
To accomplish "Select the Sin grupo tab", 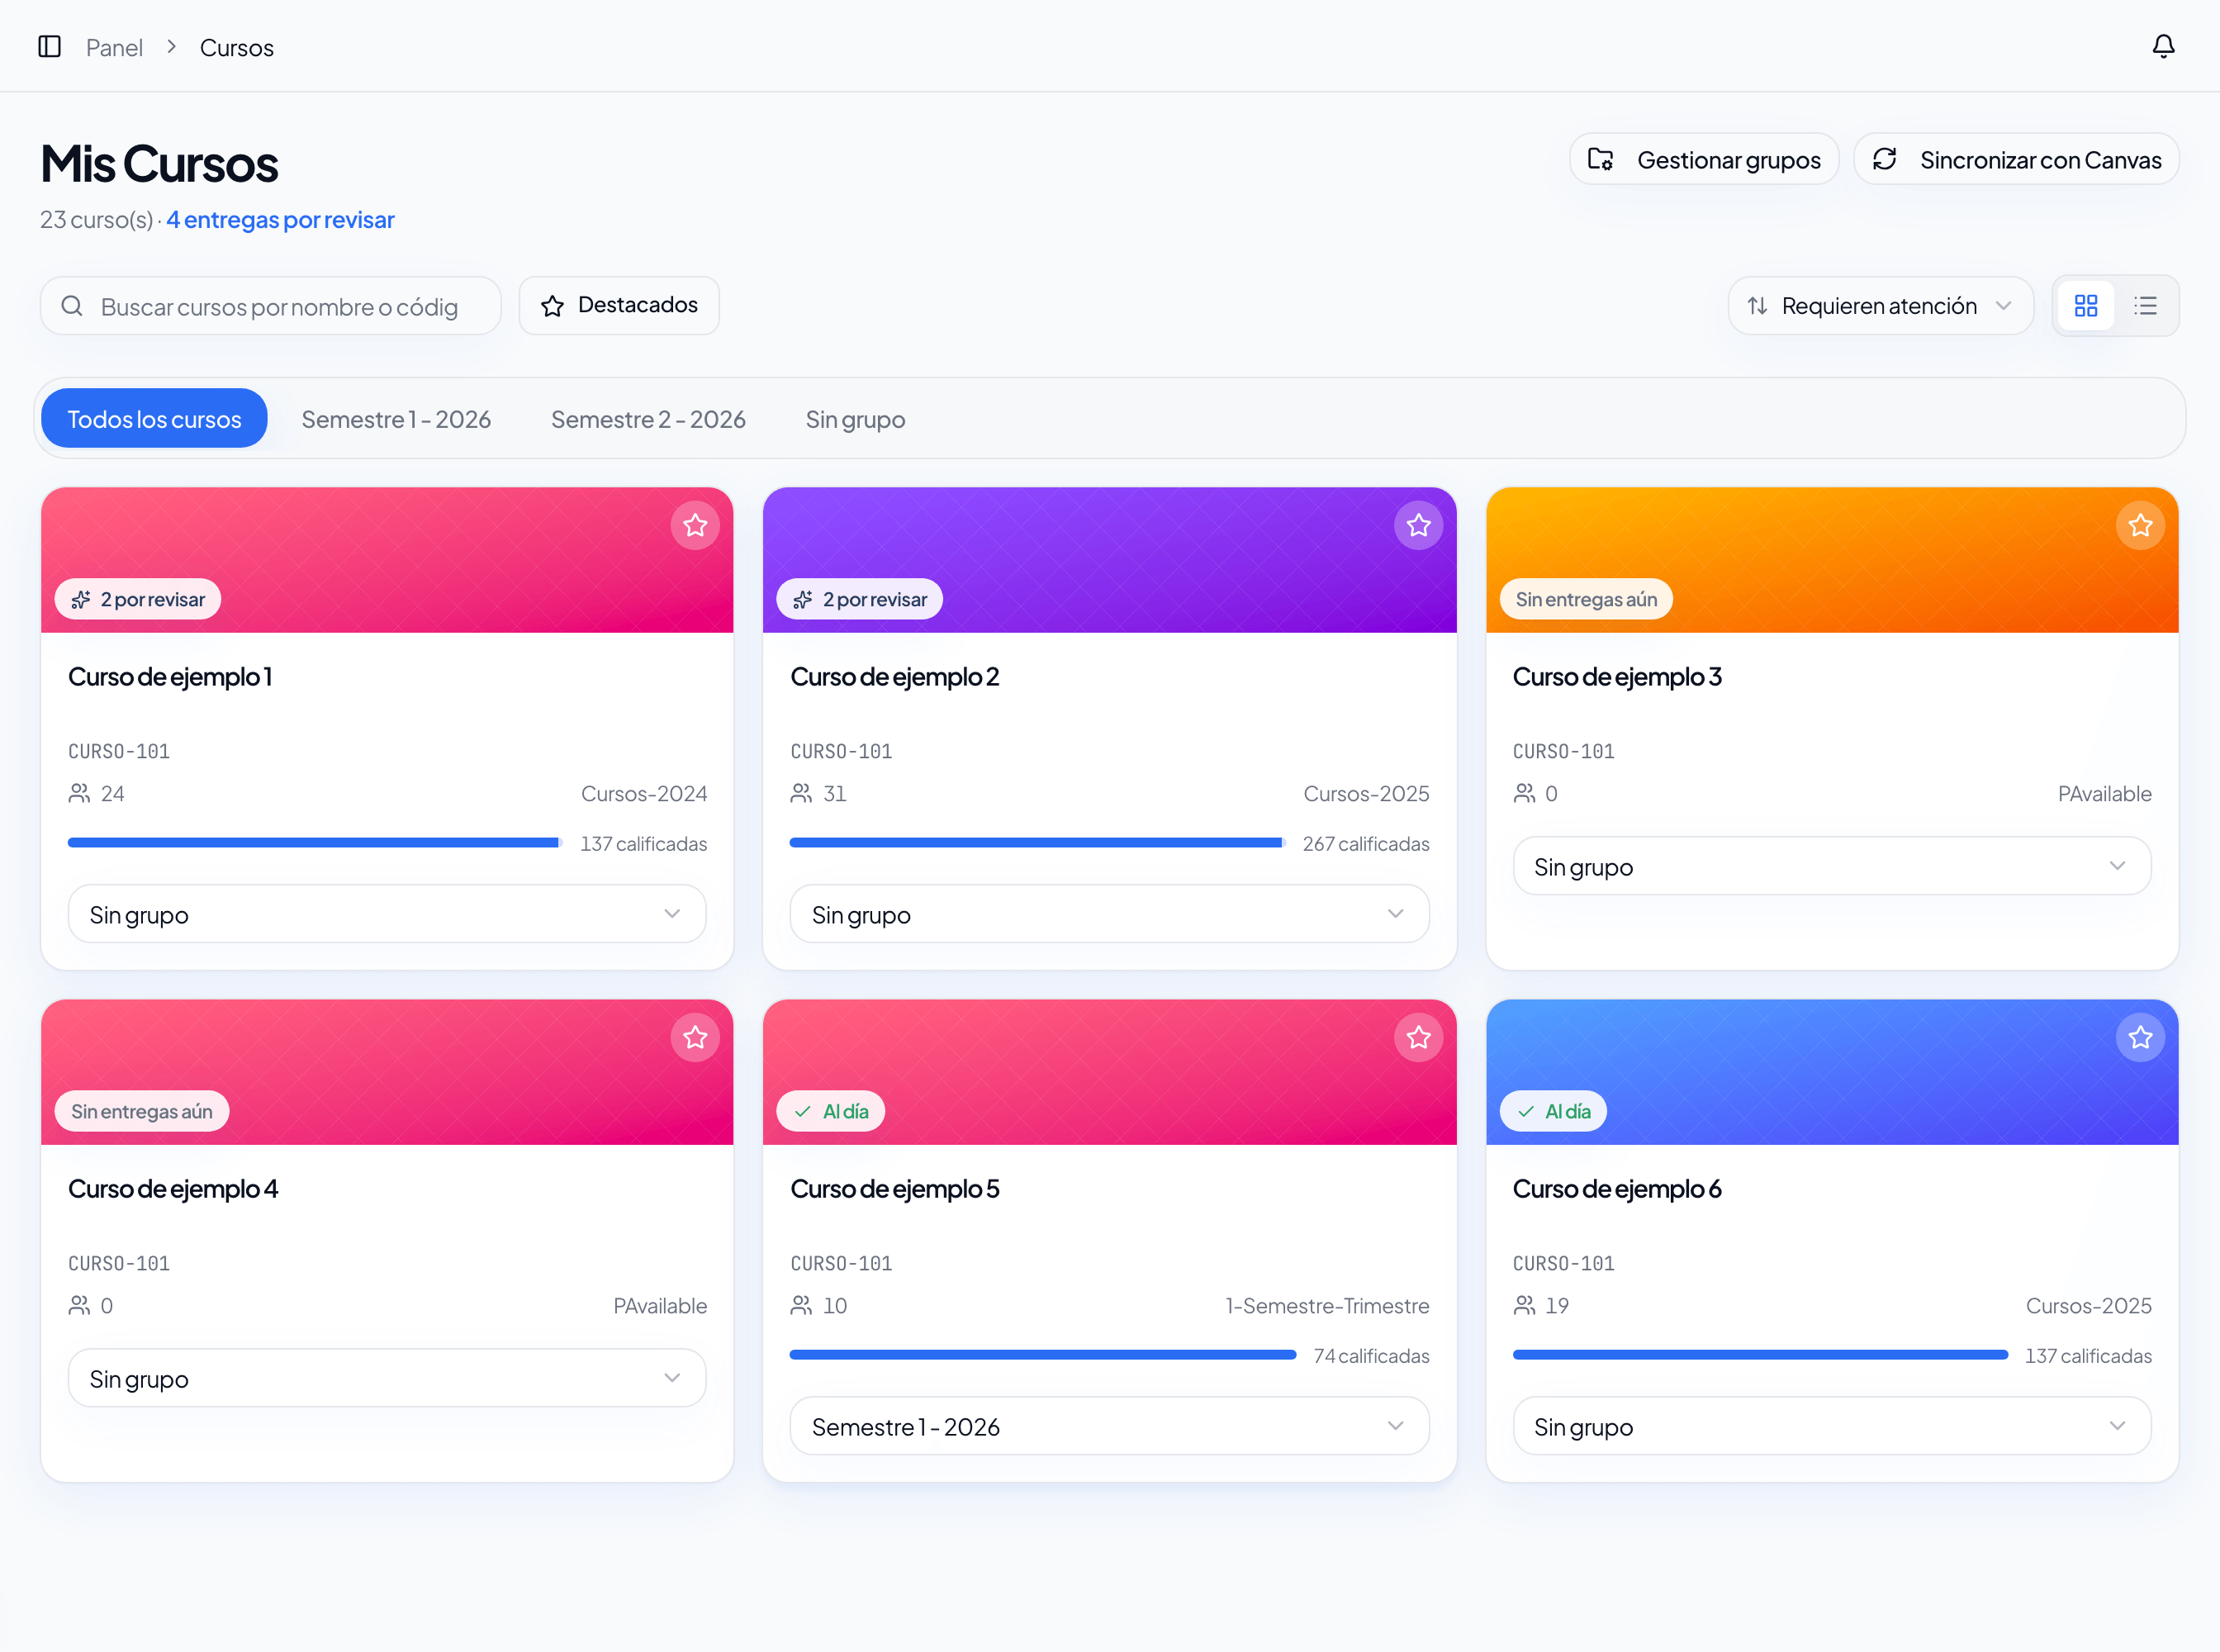I will pos(855,418).
